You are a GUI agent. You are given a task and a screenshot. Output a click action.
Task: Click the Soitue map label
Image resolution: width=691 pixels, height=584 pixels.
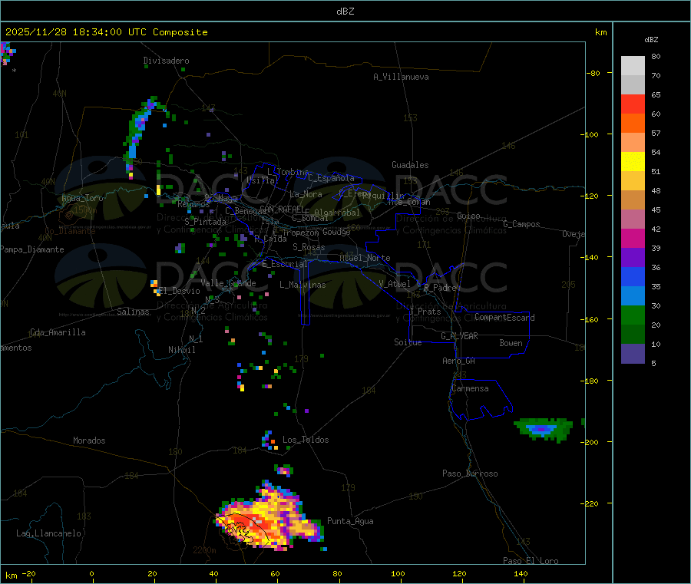[x=408, y=342]
